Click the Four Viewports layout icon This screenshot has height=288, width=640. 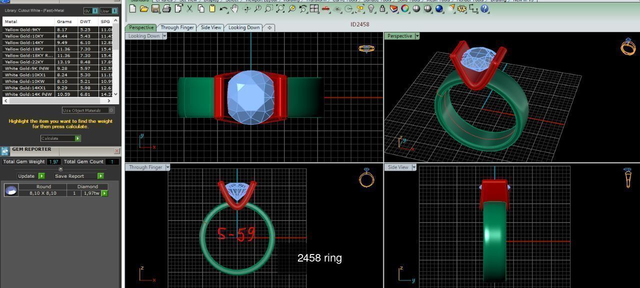(314, 8)
